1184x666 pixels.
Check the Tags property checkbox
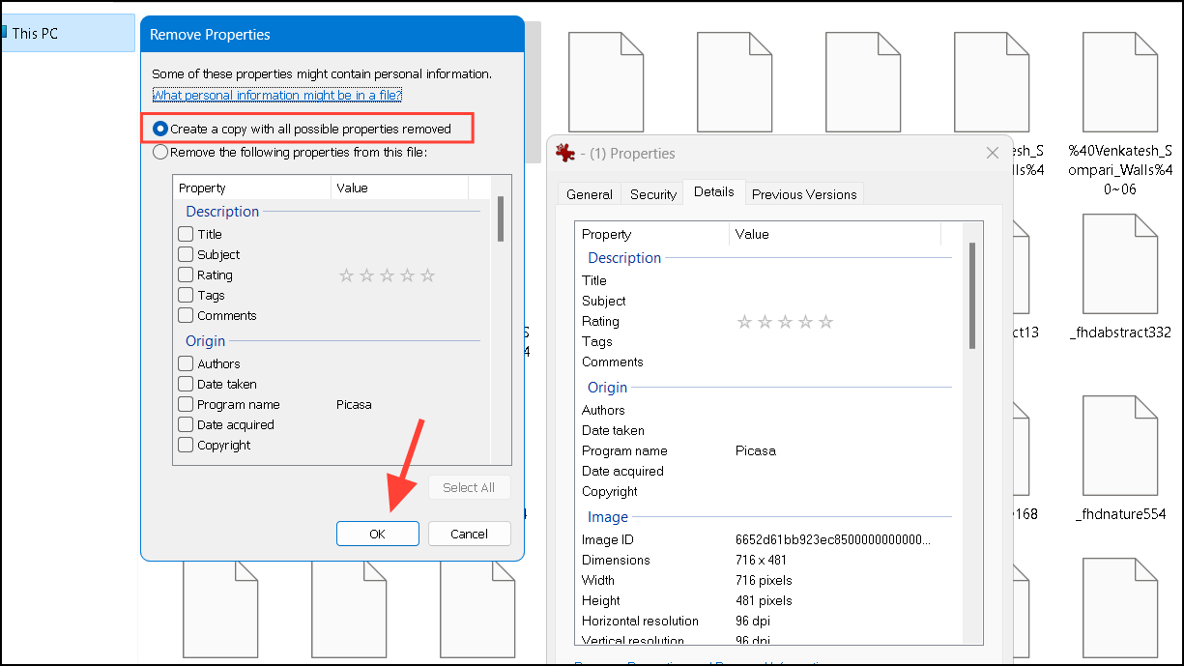coord(186,295)
